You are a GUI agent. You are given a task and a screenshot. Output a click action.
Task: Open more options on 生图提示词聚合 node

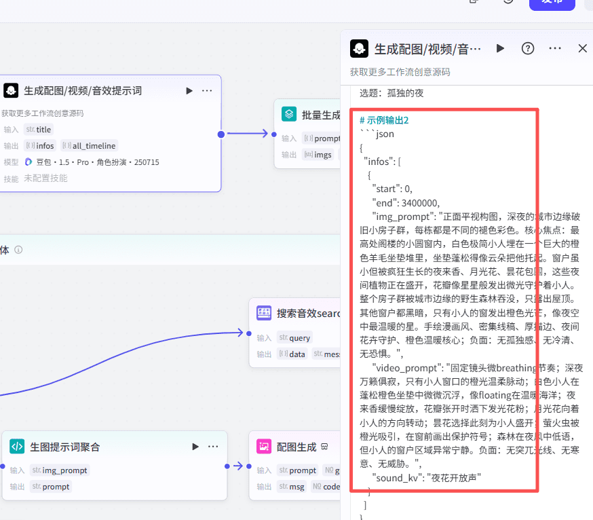pyautogui.click(x=213, y=447)
